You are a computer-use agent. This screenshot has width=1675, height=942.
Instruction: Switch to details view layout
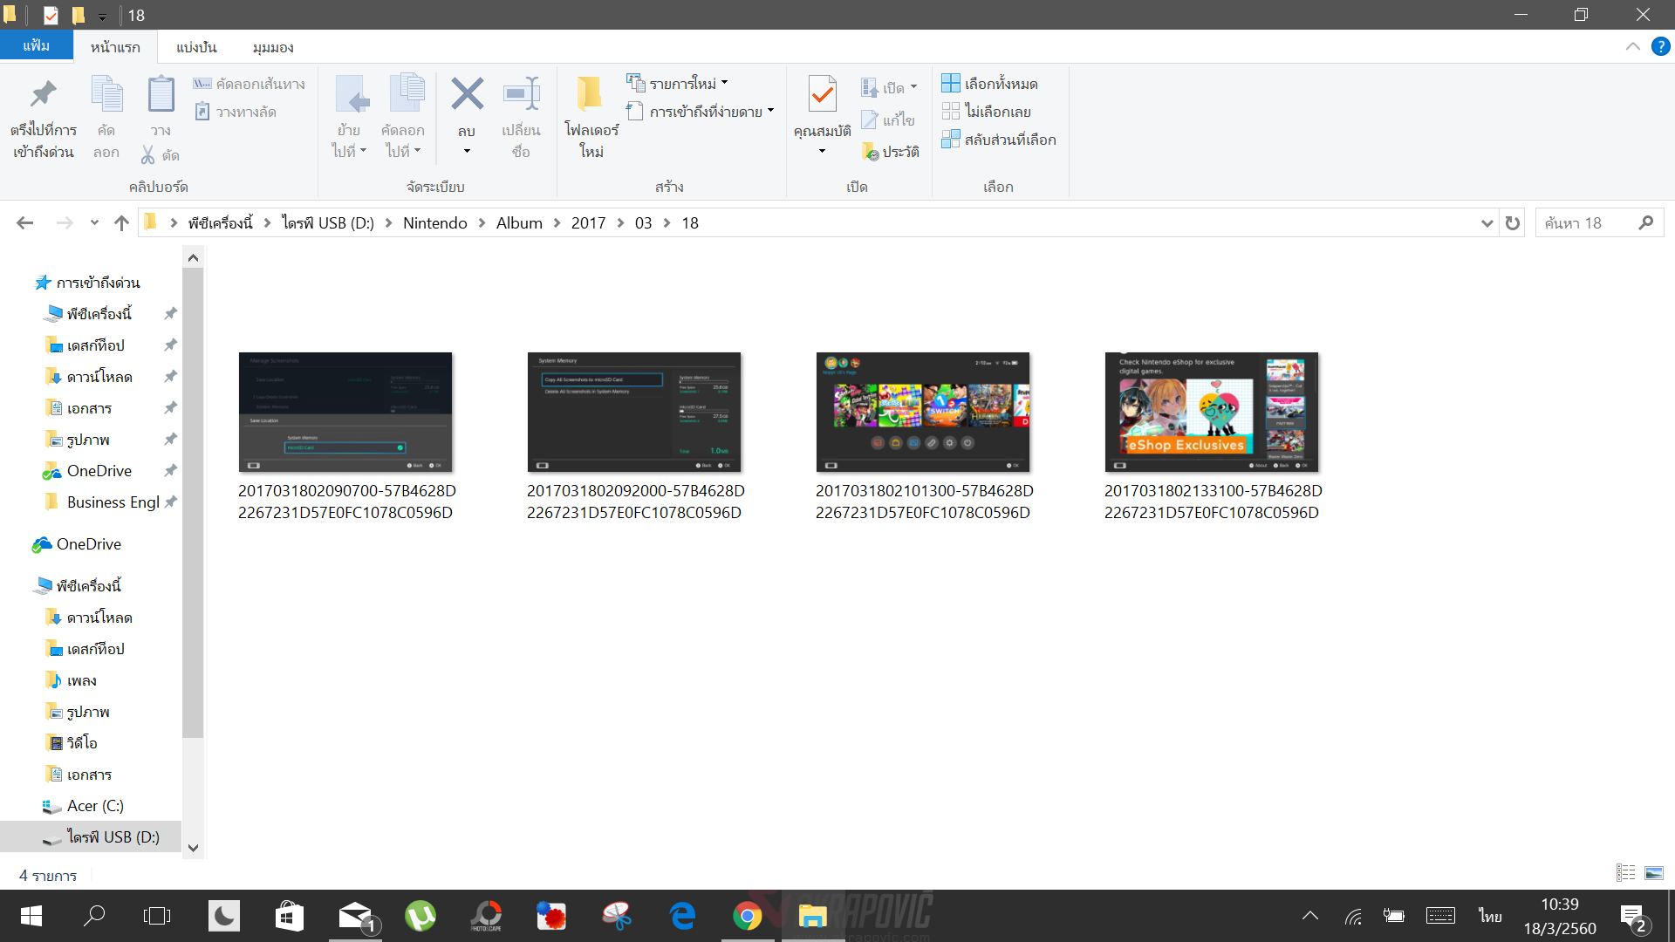click(1625, 873)
